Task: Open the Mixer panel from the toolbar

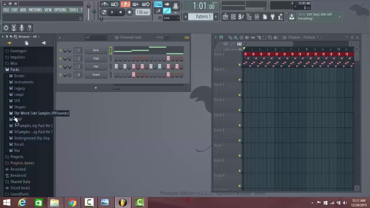Action: point(257,16)
